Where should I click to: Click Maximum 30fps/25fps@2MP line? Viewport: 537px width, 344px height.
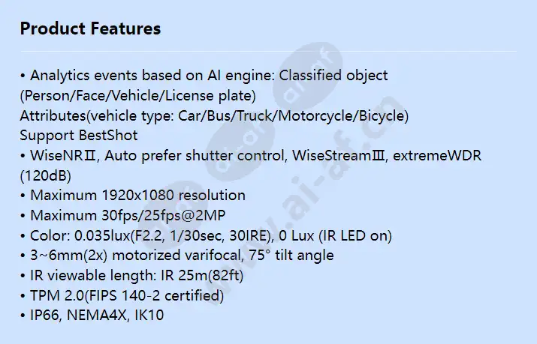click(122, 216)
